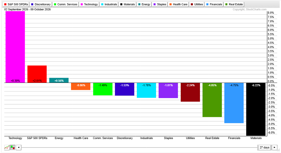The image size is (281, 153).
Task: Grab the bottom-right corner resize handle
Action: coord(279,150)
